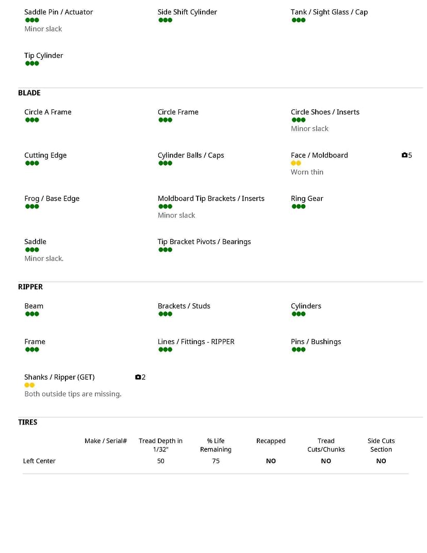427x553 pixels.
Task: Click the Left Center tire row
Action: tap(216, 461)
